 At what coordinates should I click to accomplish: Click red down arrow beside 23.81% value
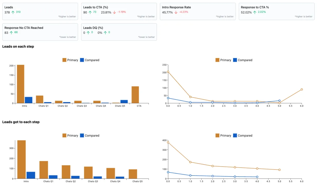(x=114, y=12)
